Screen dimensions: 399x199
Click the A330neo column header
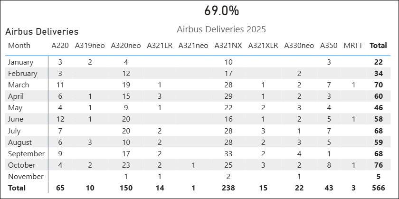click(299, 46)
